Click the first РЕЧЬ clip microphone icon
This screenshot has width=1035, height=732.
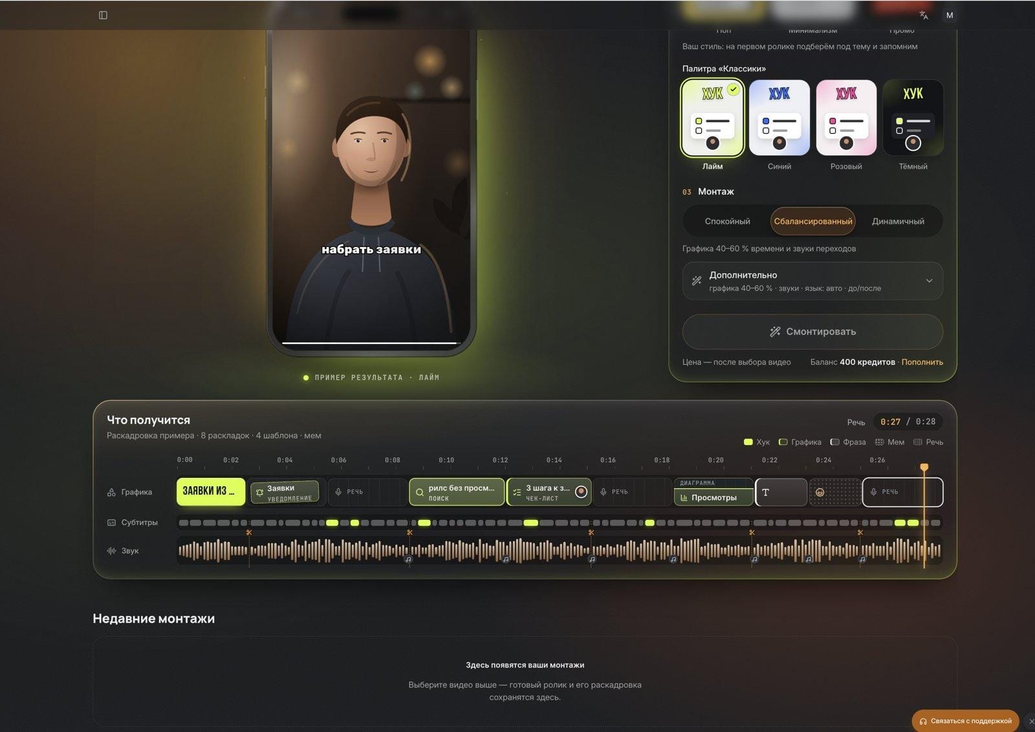(338, 492)
